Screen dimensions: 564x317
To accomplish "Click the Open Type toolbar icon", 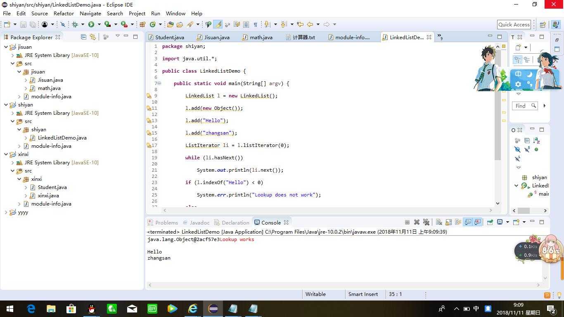I will coord(170,24).
